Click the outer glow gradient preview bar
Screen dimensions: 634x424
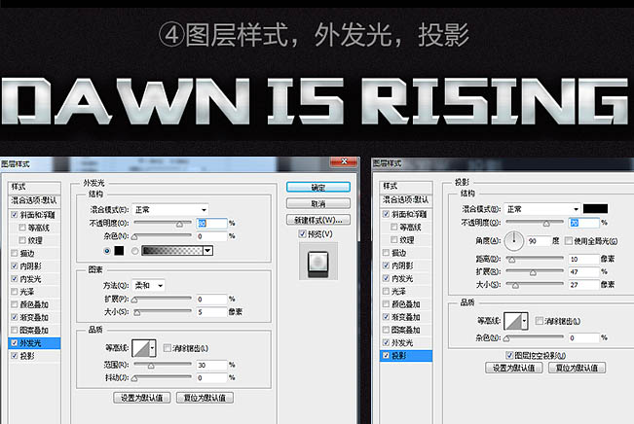(x=172, y=251)
